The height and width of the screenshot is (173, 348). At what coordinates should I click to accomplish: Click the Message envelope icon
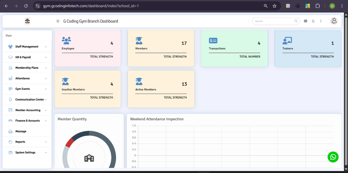(11, 131)
